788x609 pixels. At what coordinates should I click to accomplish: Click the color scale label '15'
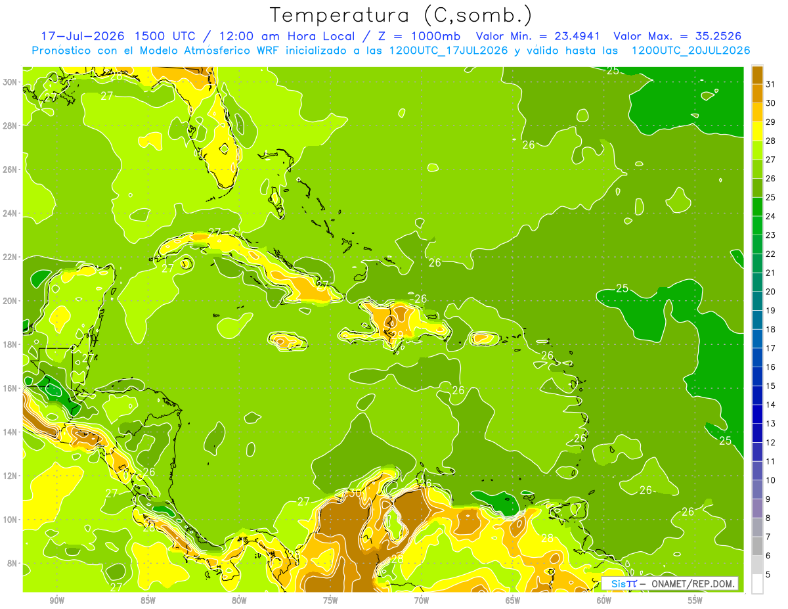pos(771,386)
